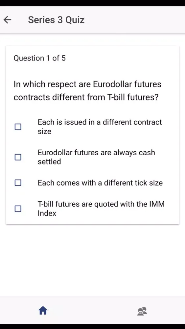Select the 'IMM Index' checkbox
This screenshot has width=185, height=329.
(18, 209)
